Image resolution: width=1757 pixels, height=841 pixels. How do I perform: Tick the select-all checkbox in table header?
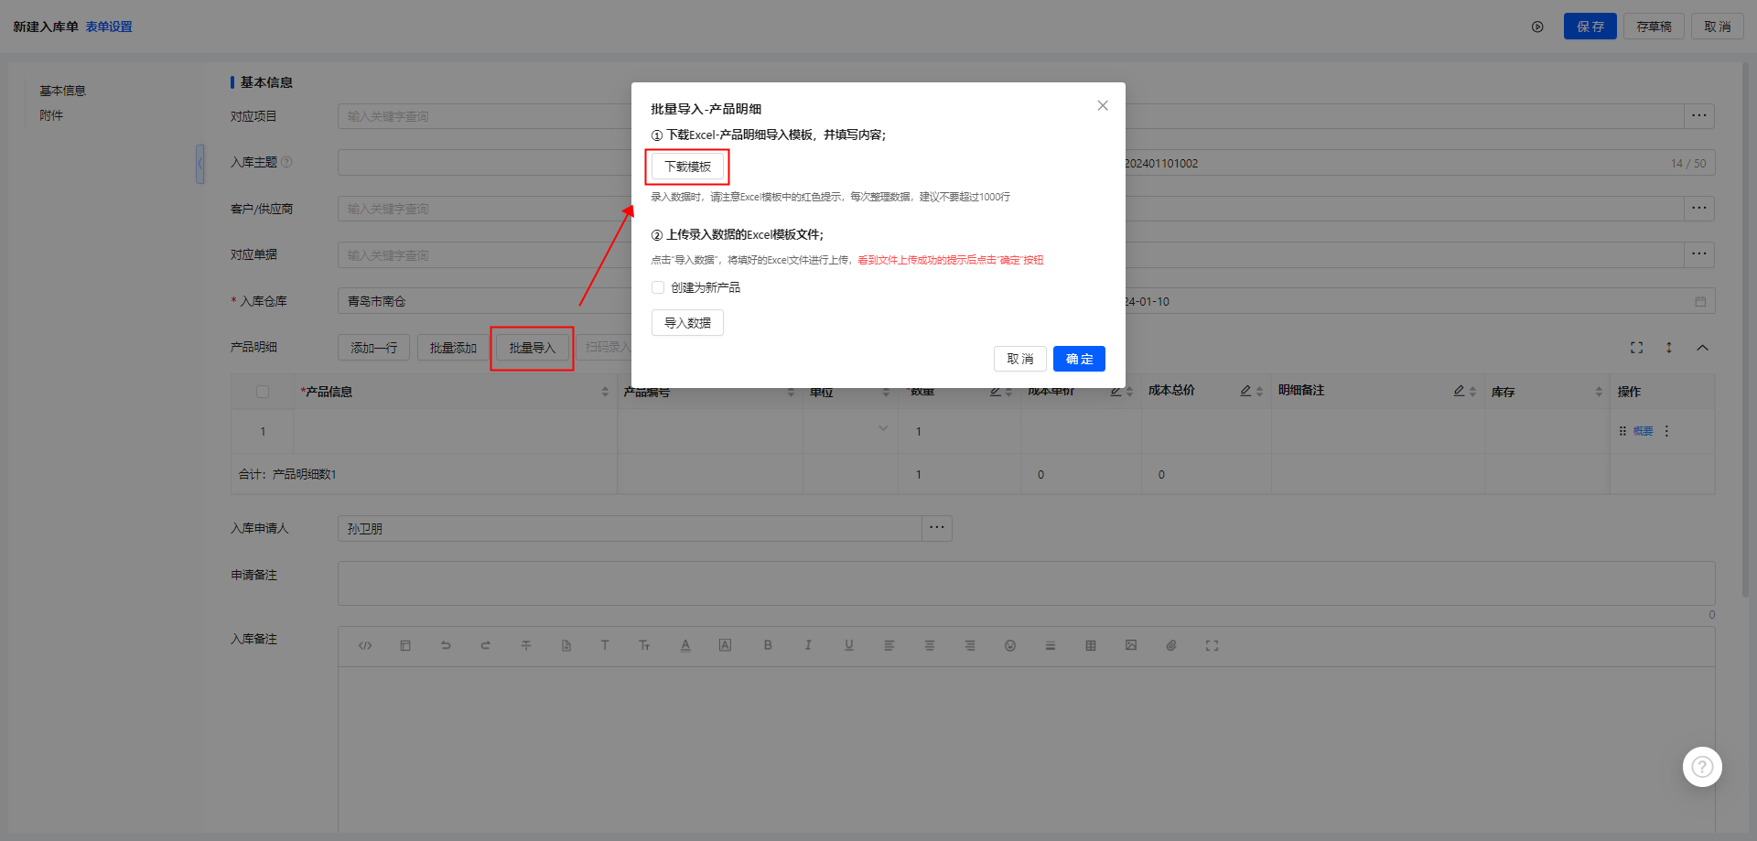[x=263, y=392]
